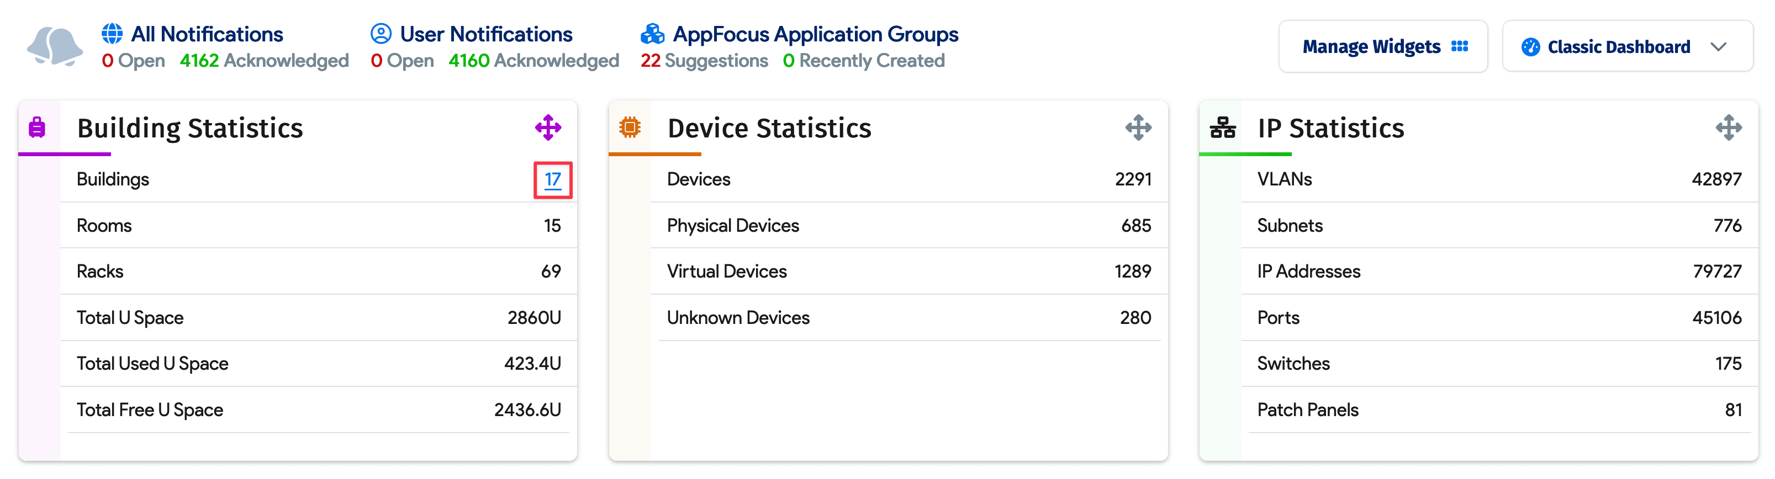Open AppFocus Application Groups link
Screen dimensions: 1775x479
815,34
